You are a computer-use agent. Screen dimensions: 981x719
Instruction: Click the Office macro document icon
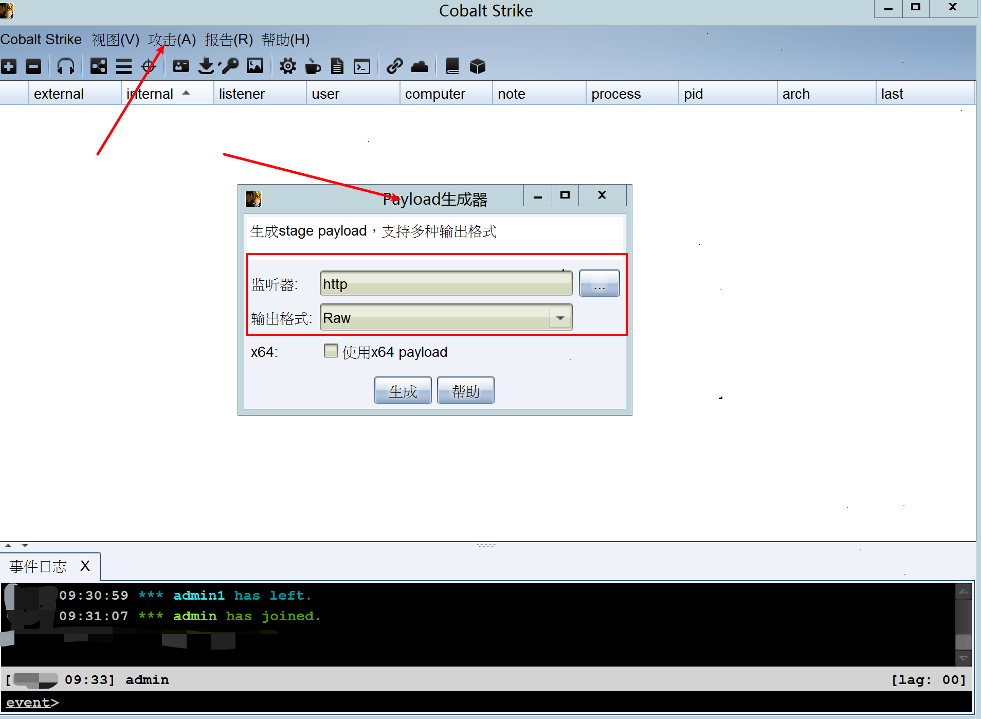coord(337,66)
